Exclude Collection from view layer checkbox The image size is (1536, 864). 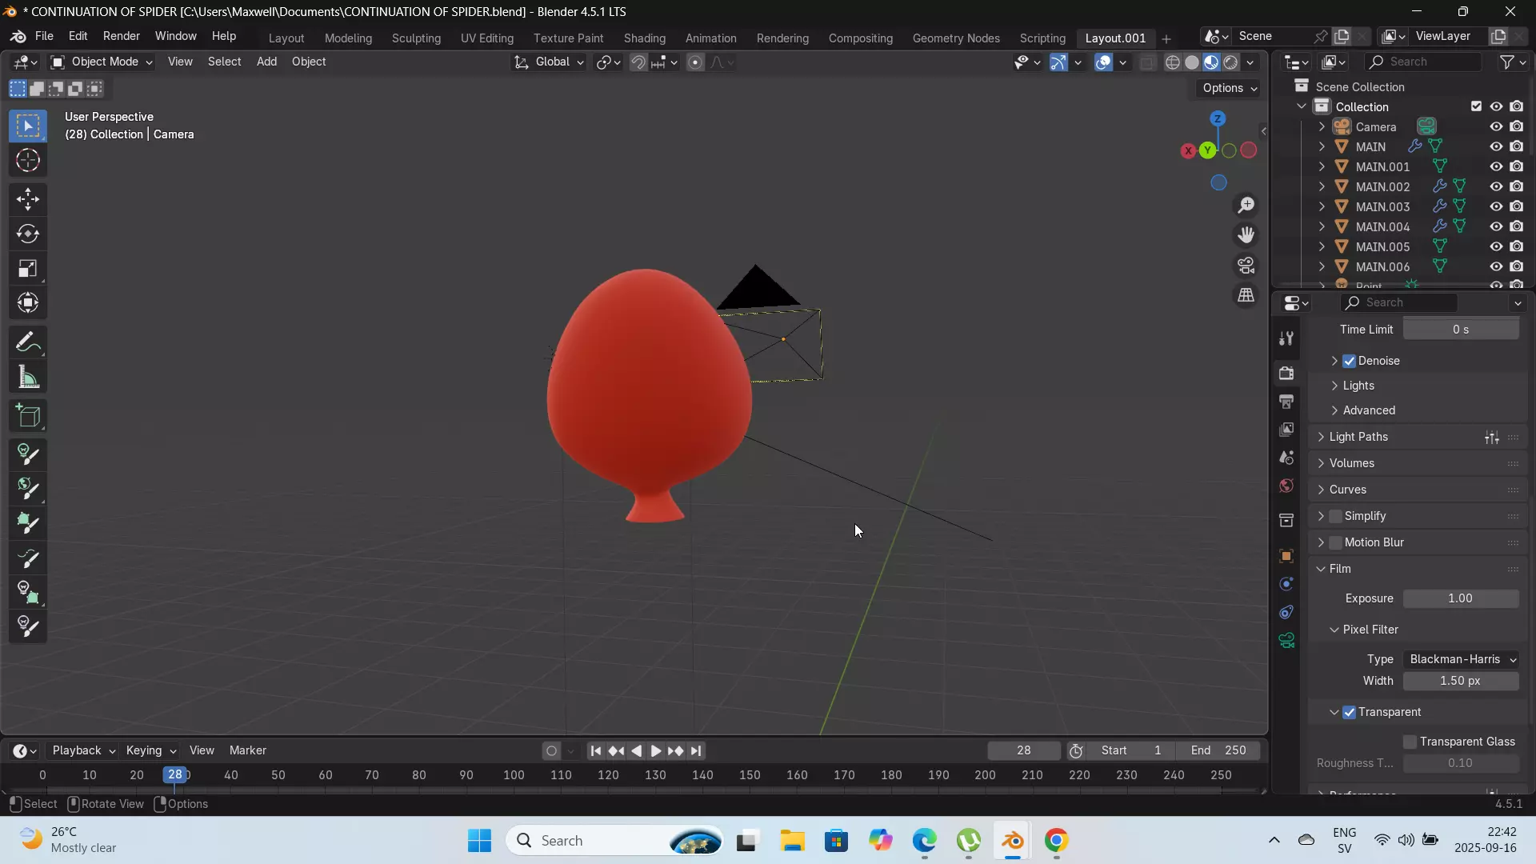pyautogui.click(x=1476, y=106)
